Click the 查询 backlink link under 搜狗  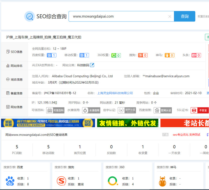[81, 184]
